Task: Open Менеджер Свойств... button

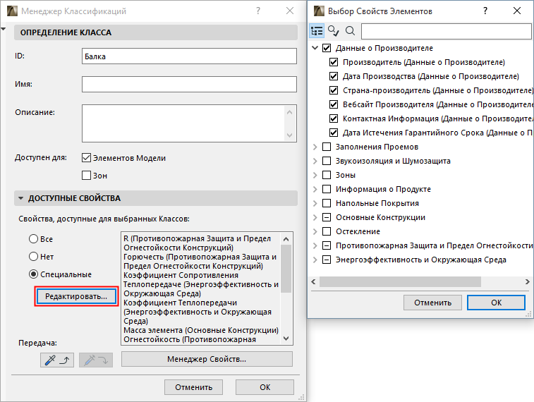Action: coord(206,360)
